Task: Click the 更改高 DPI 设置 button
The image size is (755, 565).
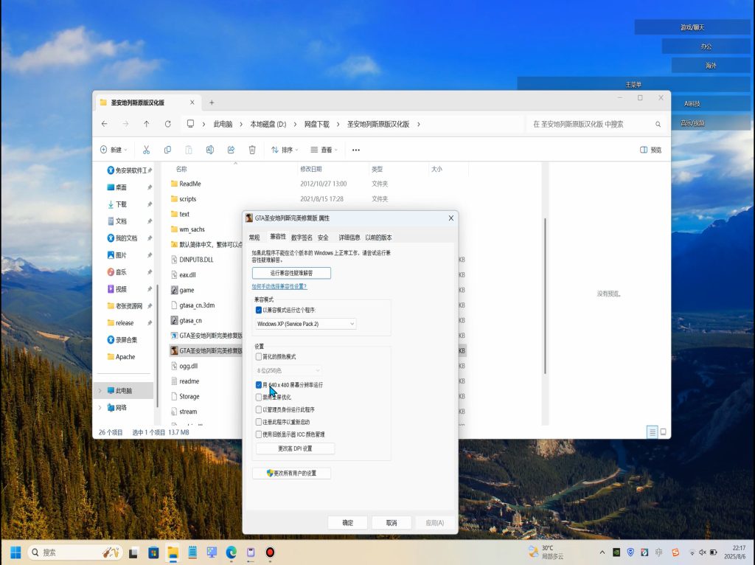Action: 295,448
